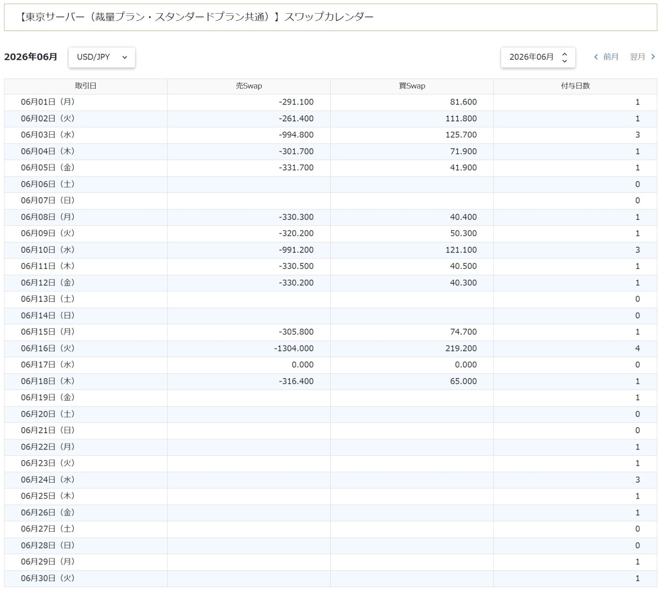This screenshot has height=591, width=661.
Task: Click the buy swap value 41.900
Action: pyautogui.click(x=463, y=168)
